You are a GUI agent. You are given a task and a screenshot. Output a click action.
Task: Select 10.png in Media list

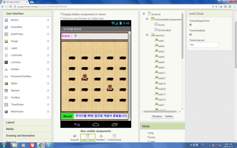[151, 137]
